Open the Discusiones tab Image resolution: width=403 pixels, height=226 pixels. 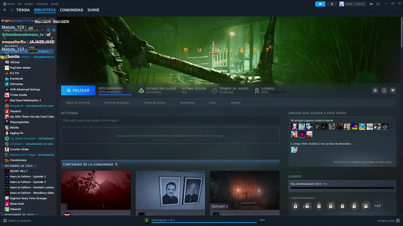(187, 103)
